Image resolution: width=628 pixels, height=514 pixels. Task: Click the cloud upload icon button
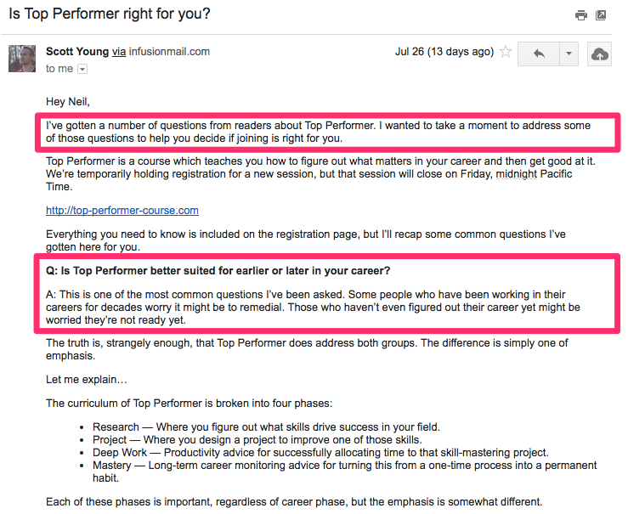tap(599, 54)
